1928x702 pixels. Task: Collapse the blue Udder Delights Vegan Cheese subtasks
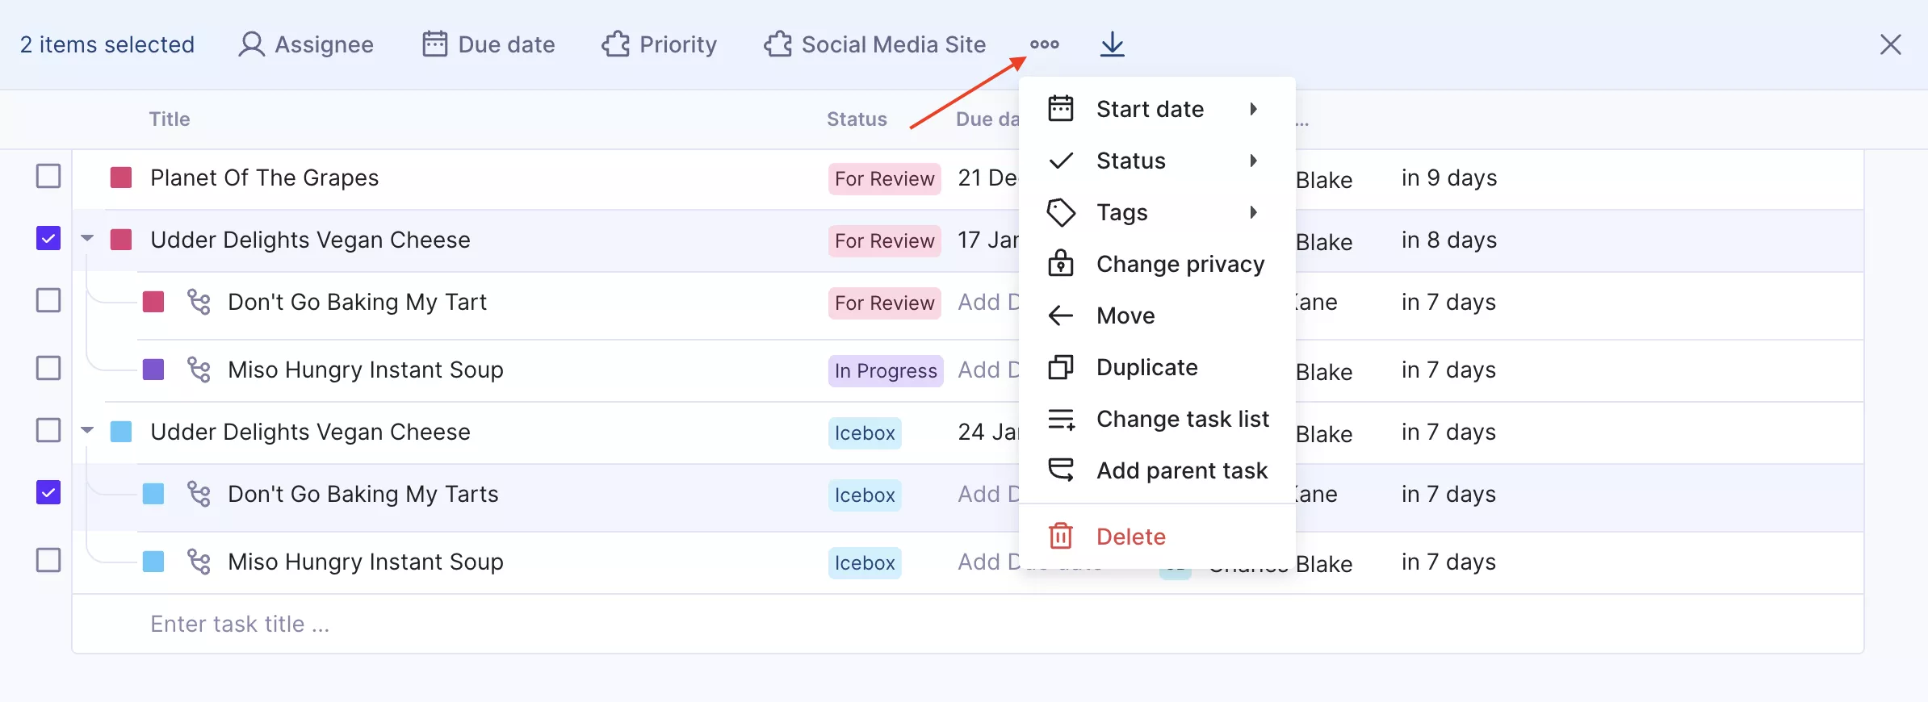click(x=87, y=431)
